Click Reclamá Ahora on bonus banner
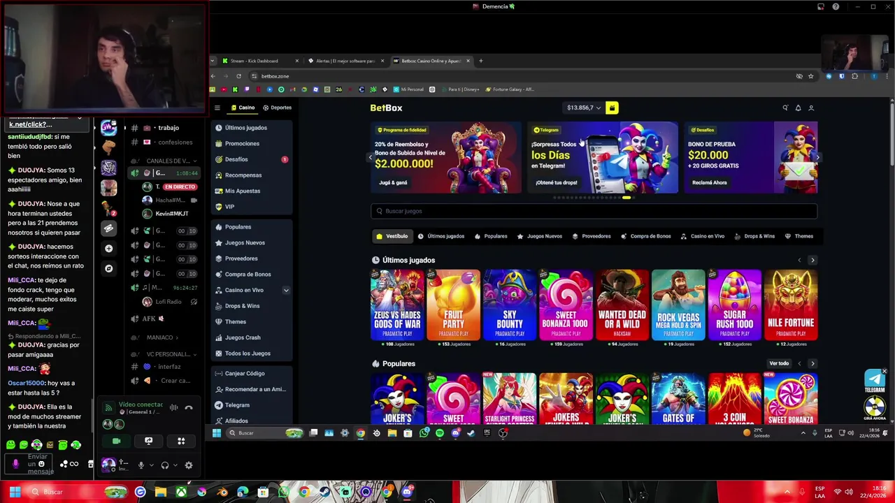This screenshot has height=503, width=895. click(x=710, y=182)
